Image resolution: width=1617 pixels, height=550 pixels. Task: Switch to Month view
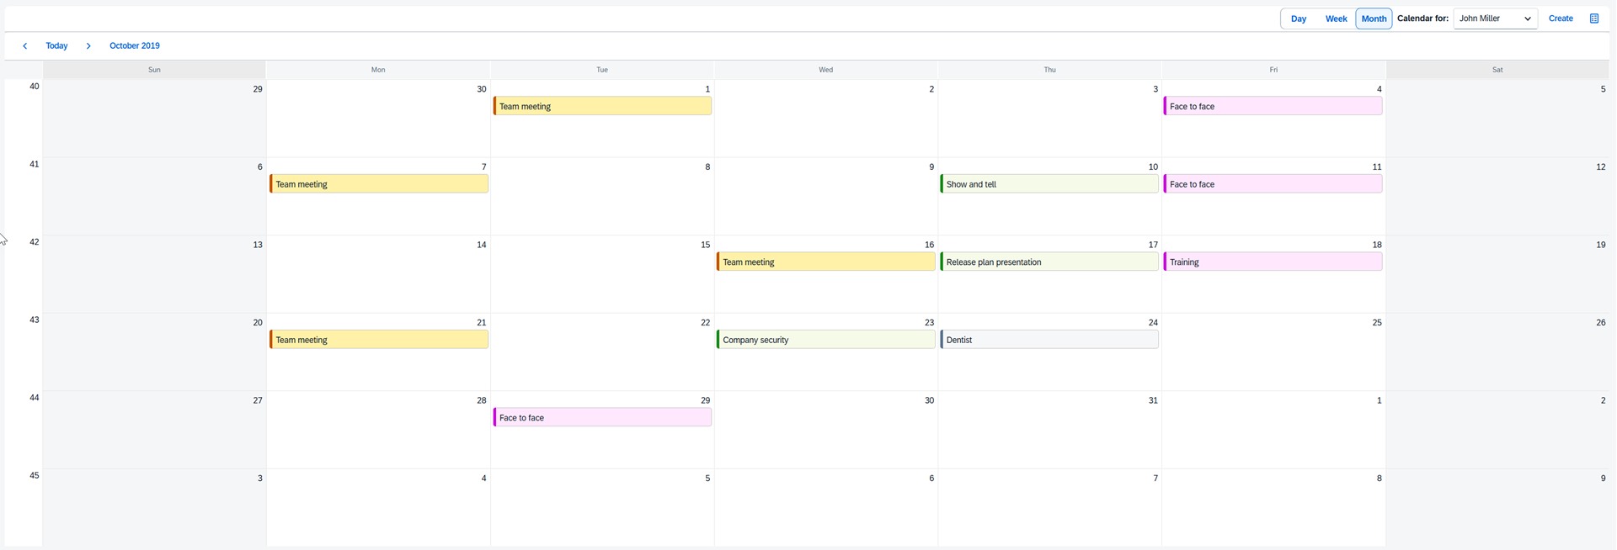point(1374,19)
